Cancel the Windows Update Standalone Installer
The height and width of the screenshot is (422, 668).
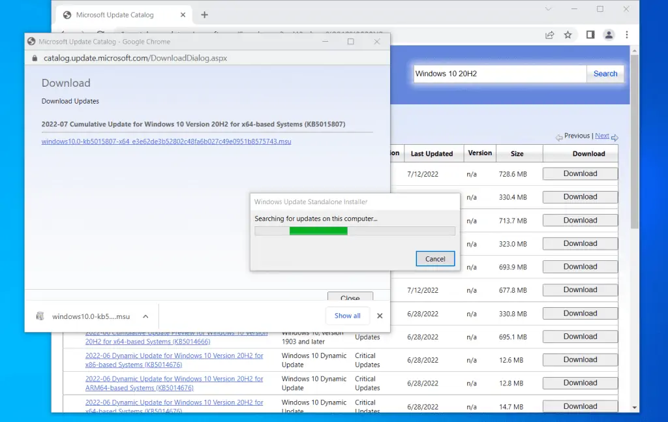click(435, 259)
